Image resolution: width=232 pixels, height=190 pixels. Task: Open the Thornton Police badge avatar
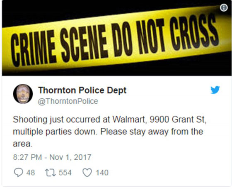(23, 94)
